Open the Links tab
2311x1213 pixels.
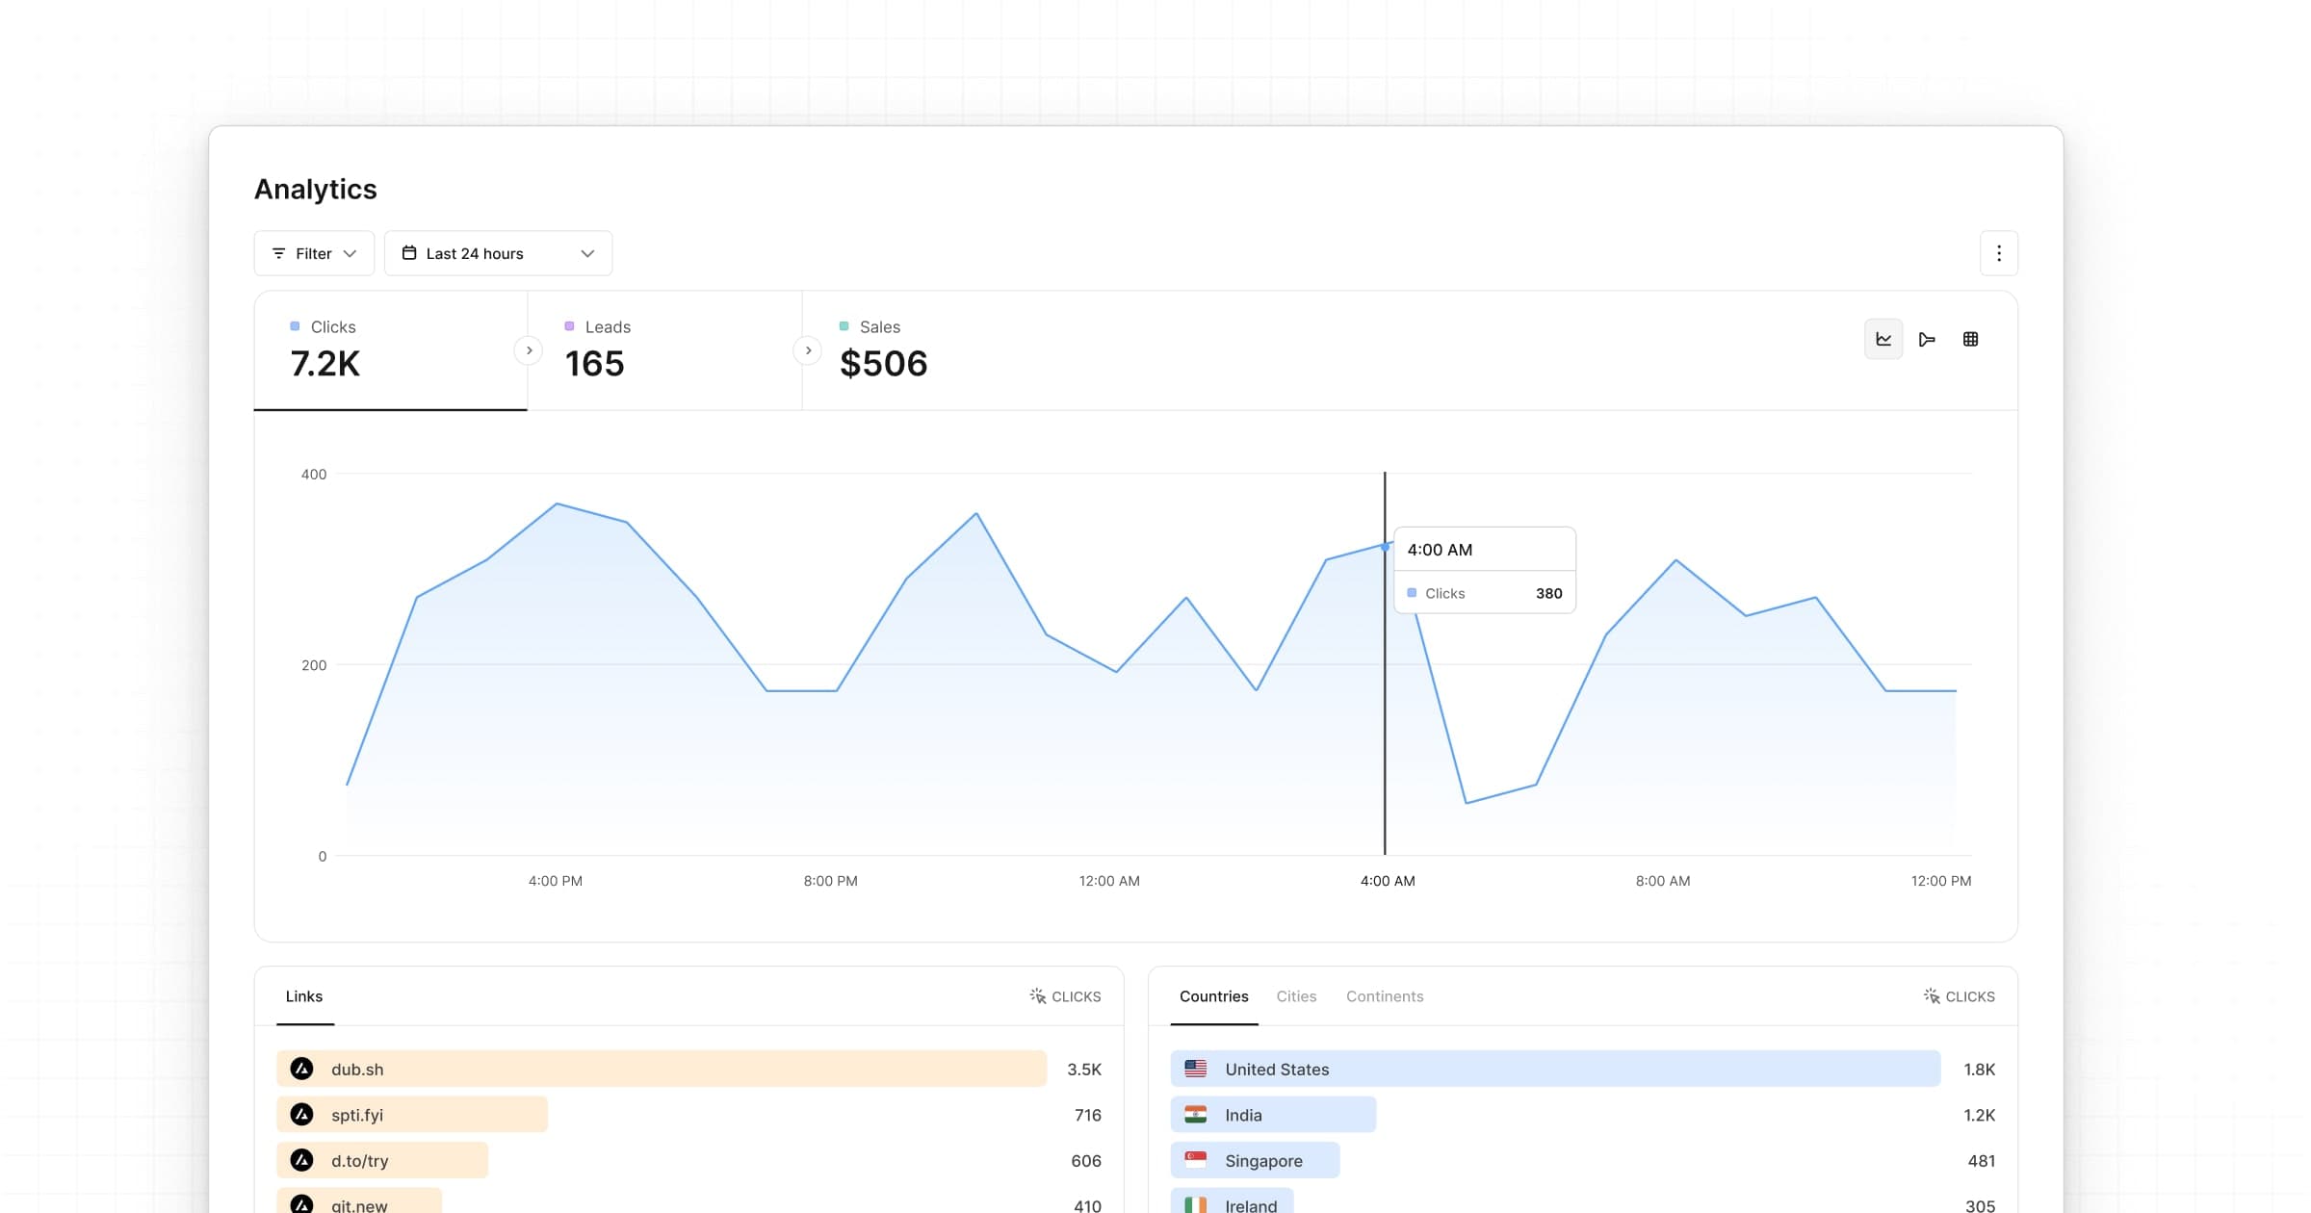(x=304, y=996)
